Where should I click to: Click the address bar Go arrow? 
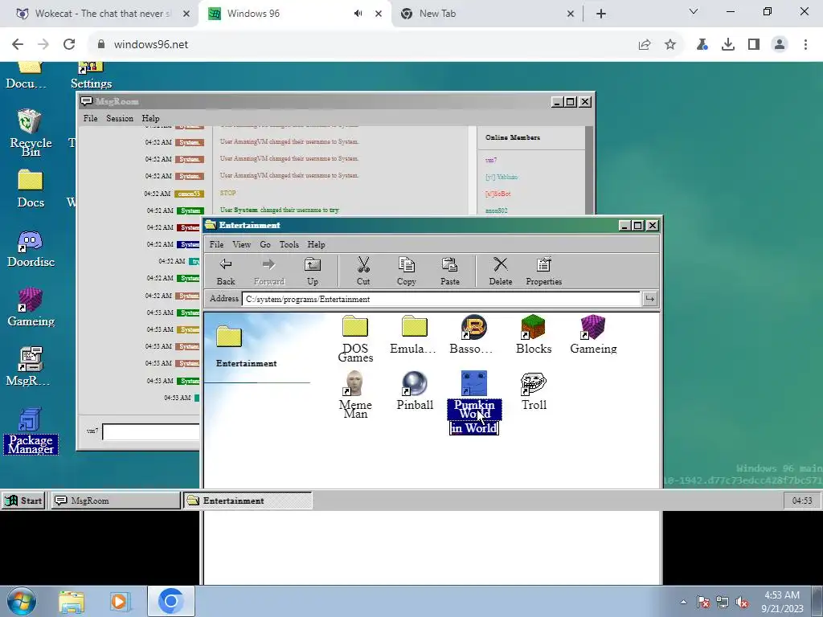[649, 299]
